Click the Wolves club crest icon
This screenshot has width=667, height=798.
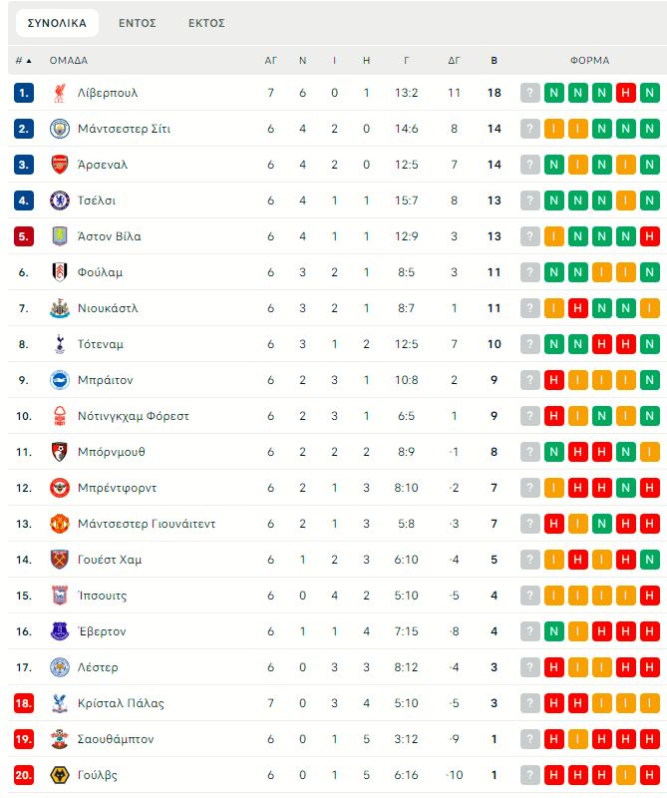click(x=60, y=775)
